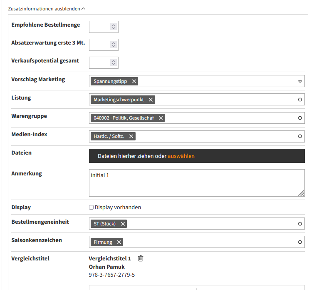Open the Saisonkennzeichen selection indicator

point(300,242)
